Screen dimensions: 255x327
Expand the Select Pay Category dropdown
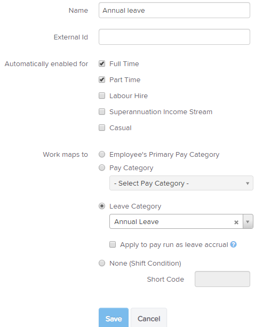[x=181, y=183]
